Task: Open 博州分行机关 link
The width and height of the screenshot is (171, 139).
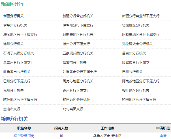Action: tap(13, 44)
